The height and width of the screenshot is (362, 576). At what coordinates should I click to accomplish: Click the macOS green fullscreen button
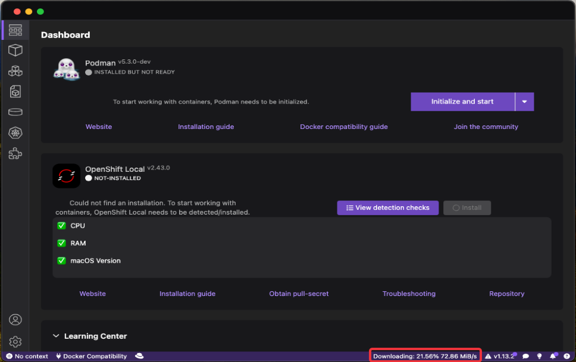click(x=40, y=12)
